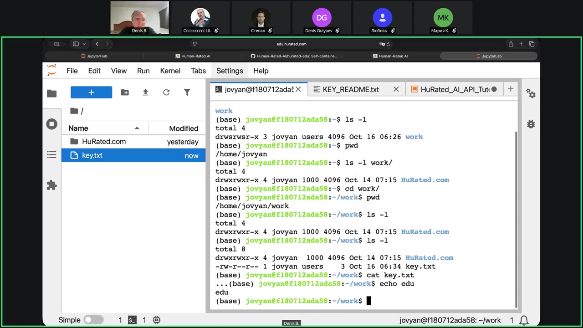Open Safari sidebar dropdown chevron
The image size is (583, 328).
coord(84,44)
